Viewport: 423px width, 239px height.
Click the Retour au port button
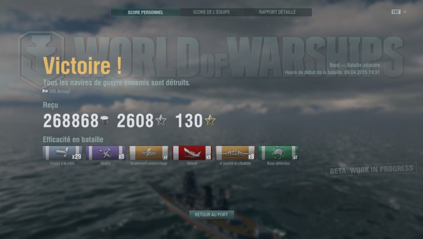(x=212, y=215)
